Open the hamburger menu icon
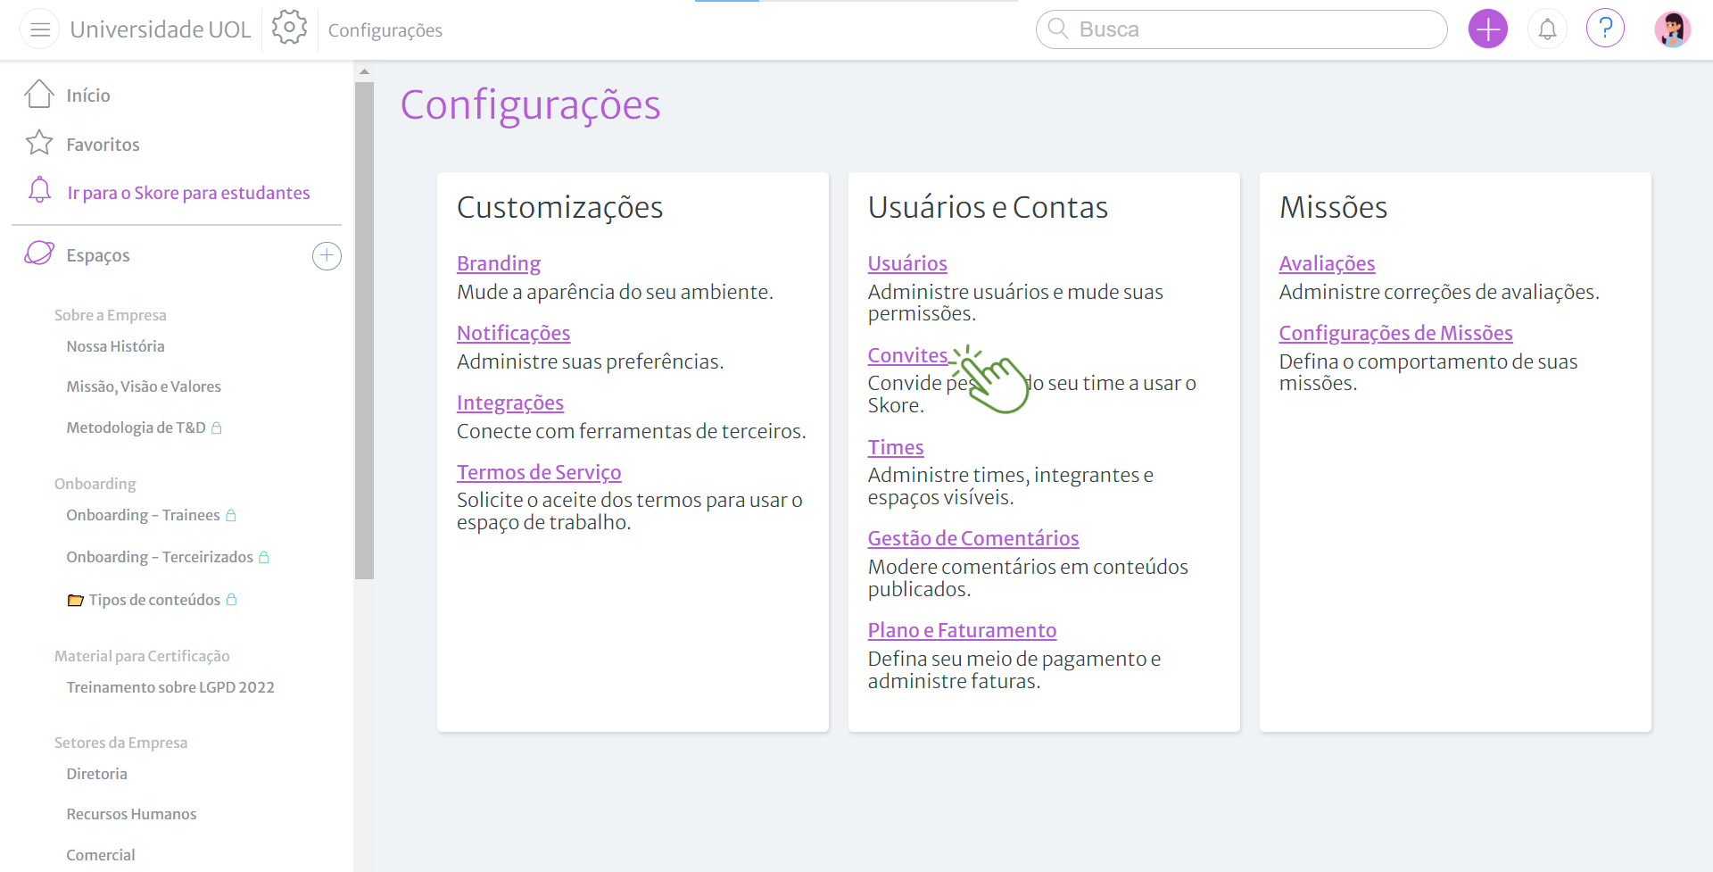Screen dimensions: 1713x872 [40, 29]
